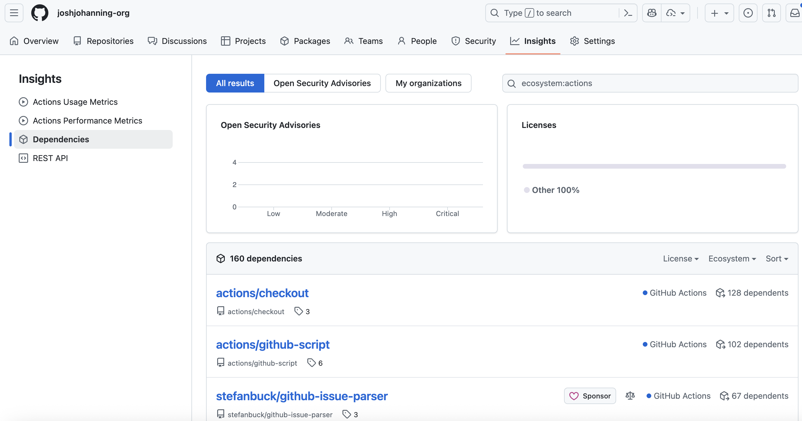This screenshot has height=421, width=802.
Task: View 67 dependents of github-issue-parser
Action: 754,396
